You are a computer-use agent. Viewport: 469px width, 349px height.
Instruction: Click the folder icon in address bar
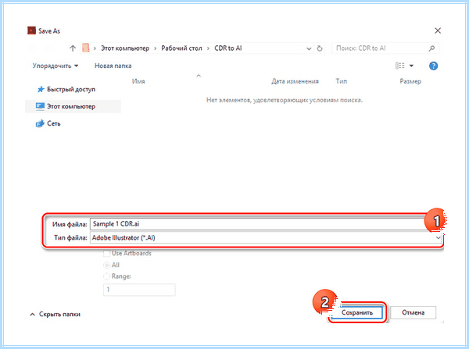pos(86,48)
